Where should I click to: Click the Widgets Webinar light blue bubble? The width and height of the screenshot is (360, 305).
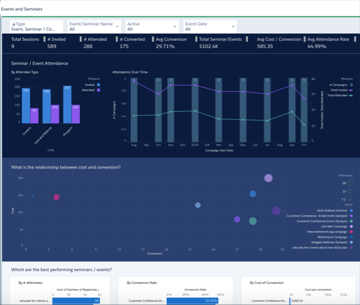(197, 205)
